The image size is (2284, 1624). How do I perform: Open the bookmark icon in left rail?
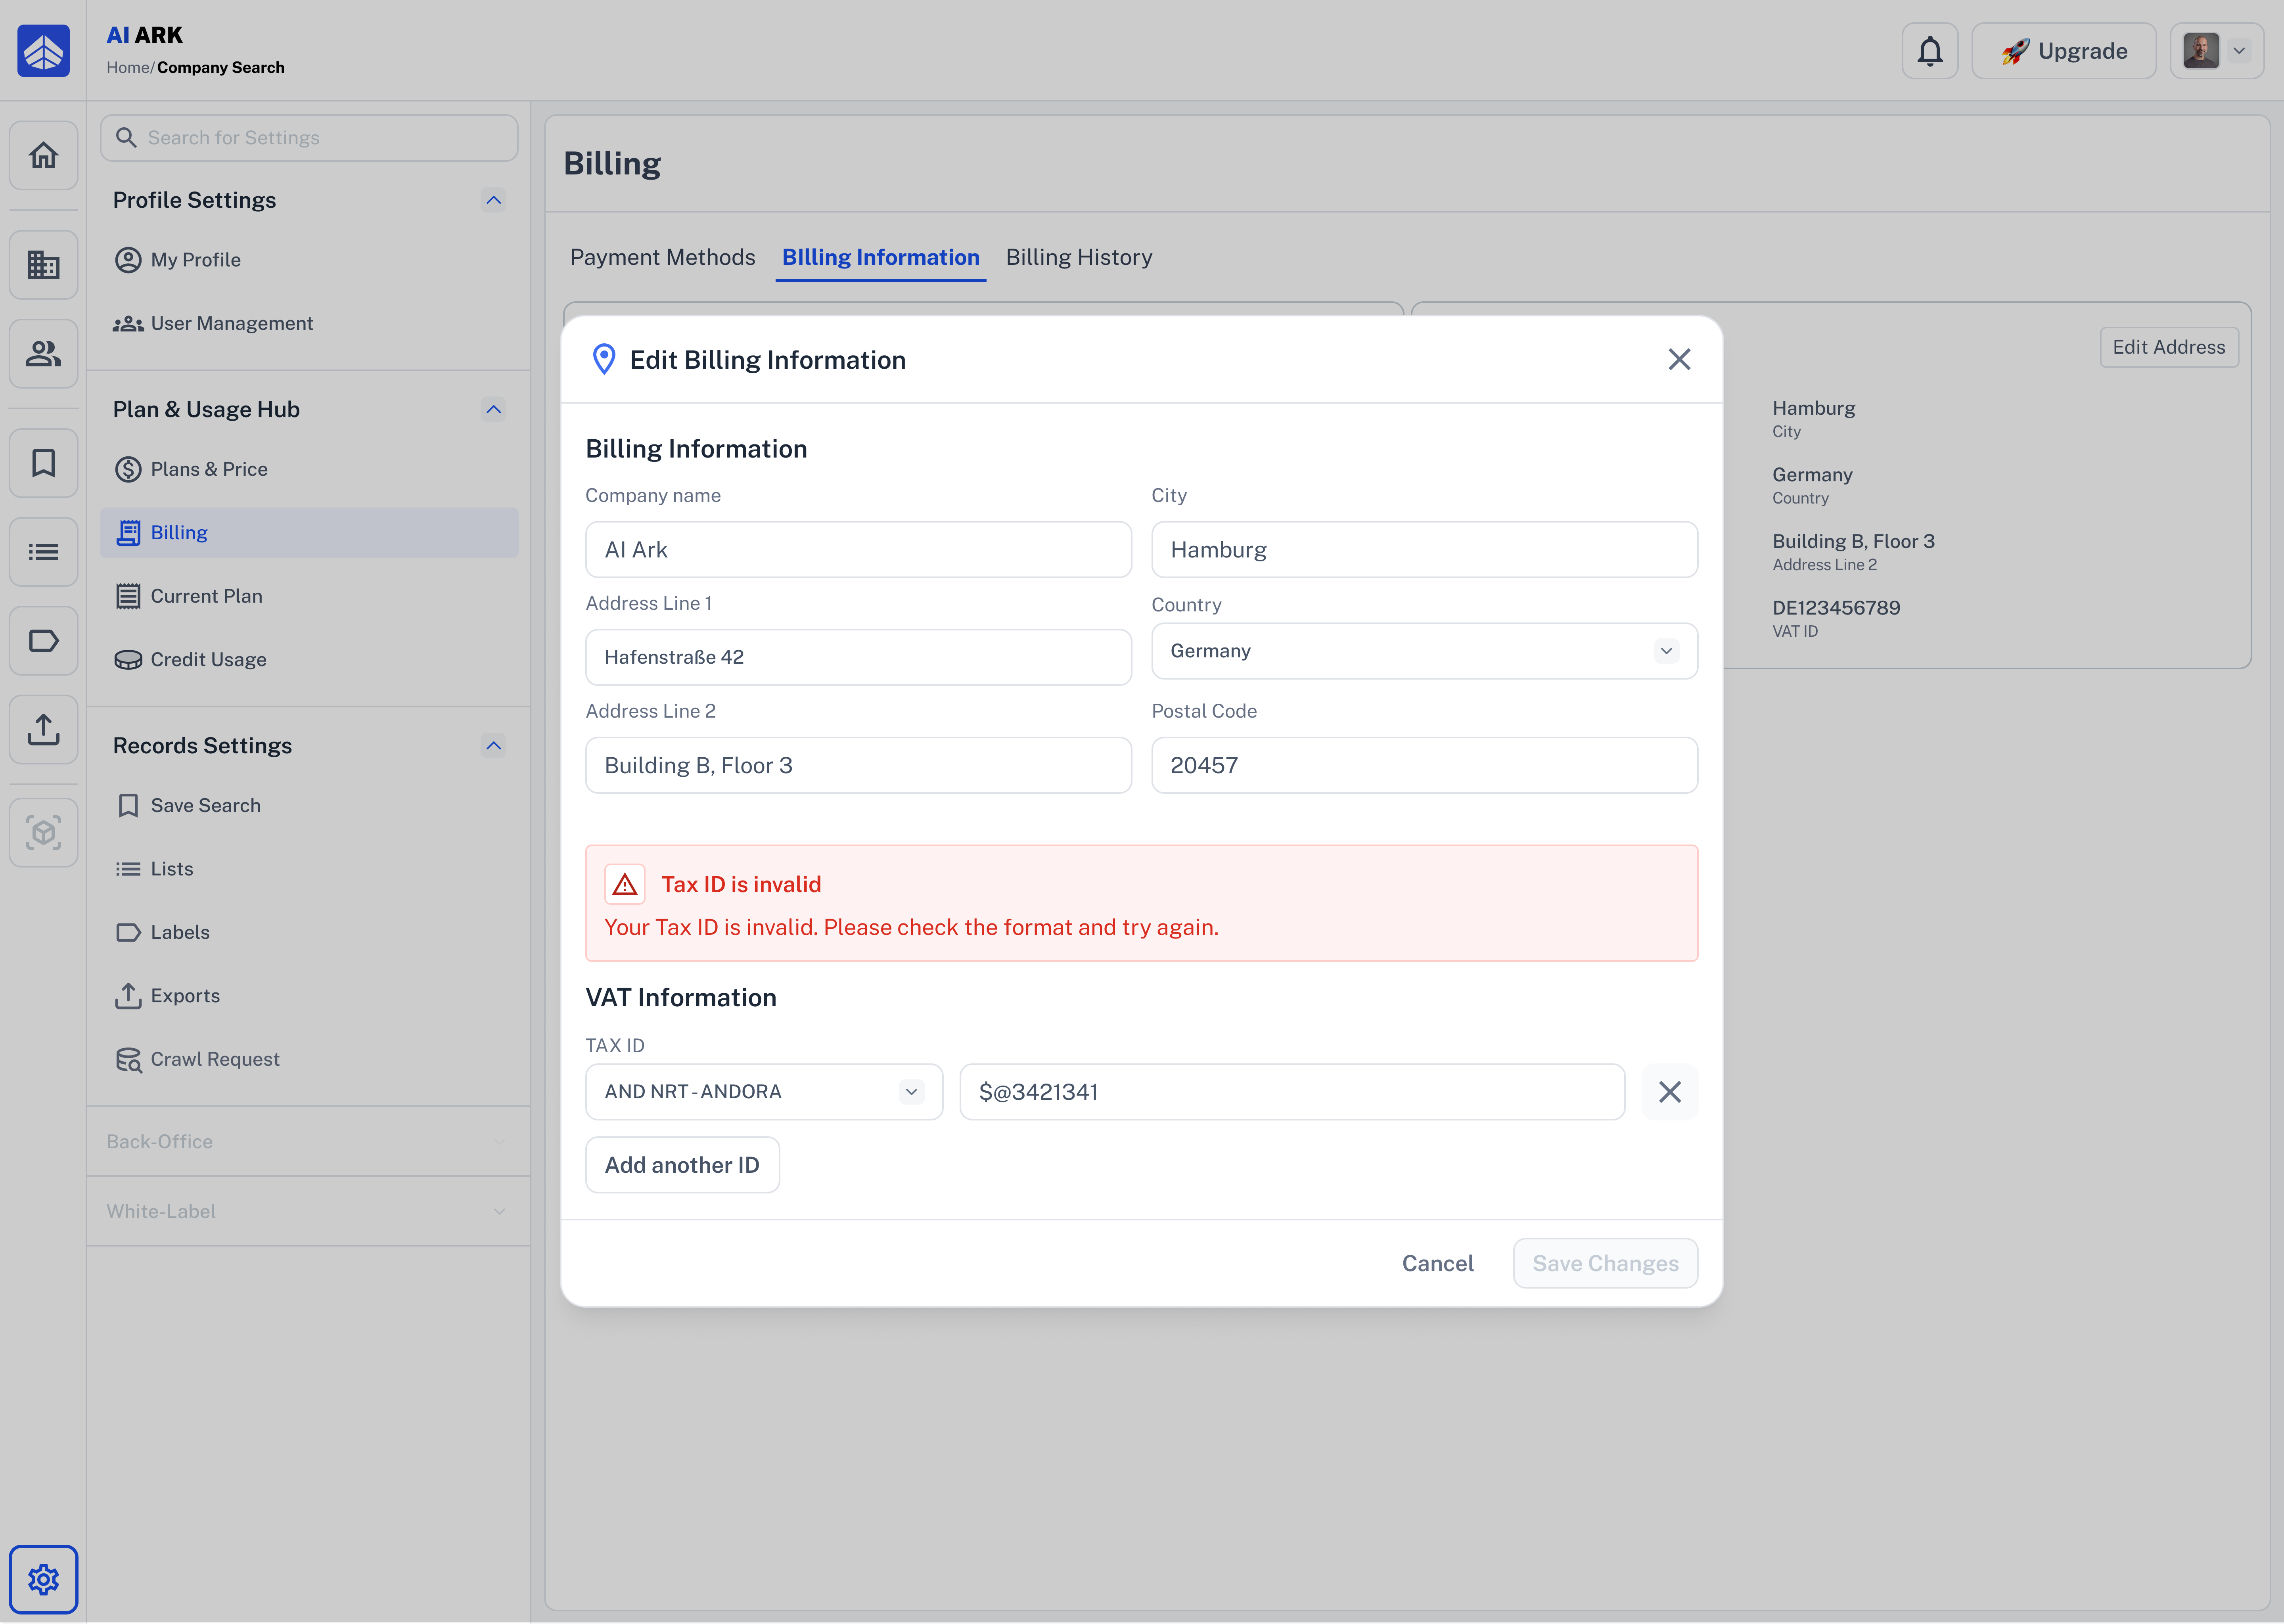(43, 463)
